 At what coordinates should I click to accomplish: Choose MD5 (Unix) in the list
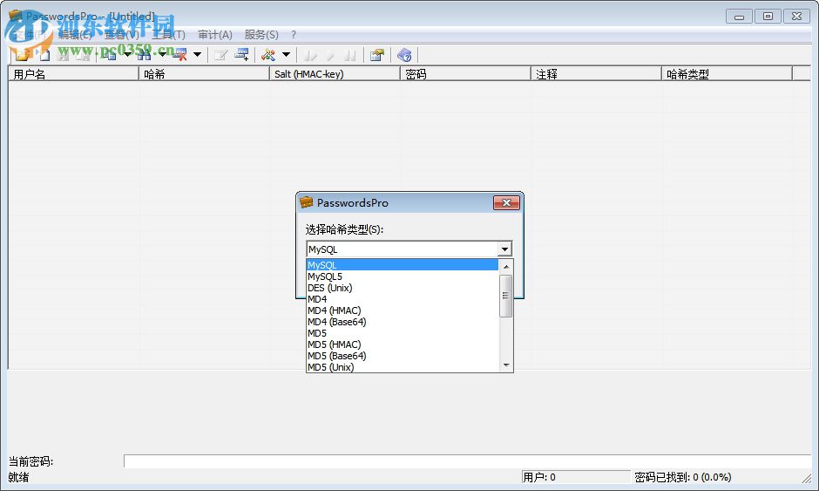(403, 367)
